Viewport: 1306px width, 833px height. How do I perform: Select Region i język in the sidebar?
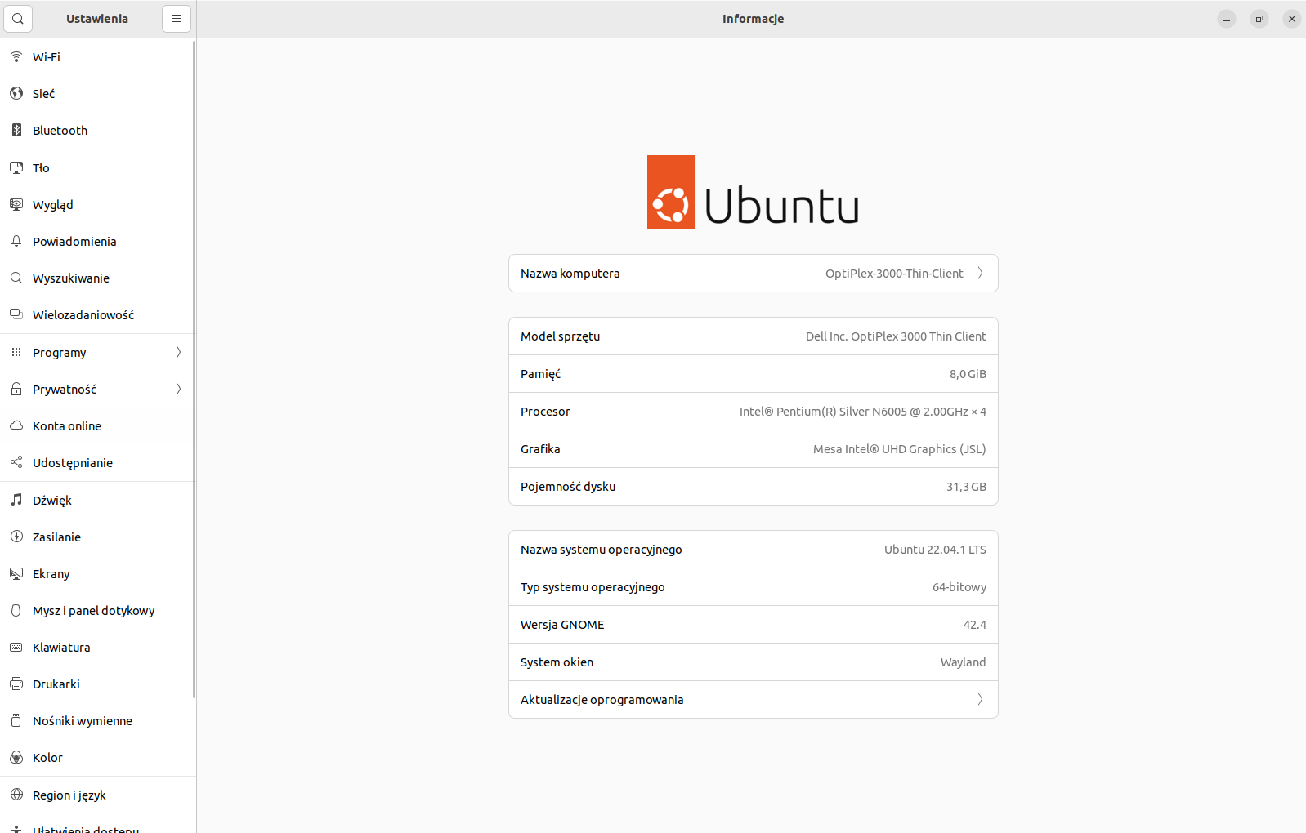[x=69, y=795]
